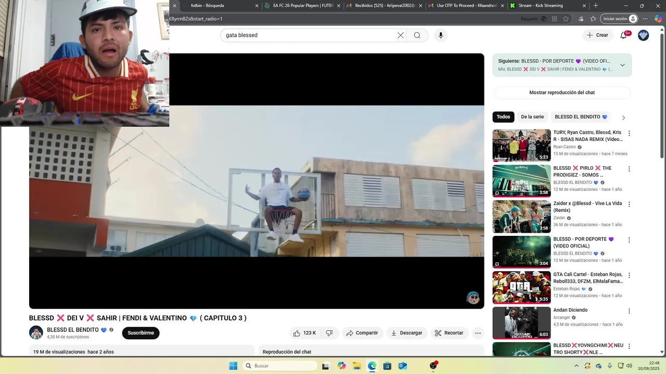The width and height of the screenshot is (666, 374).
Task: Expand the Siguiente mix playlist panel
Action: point(622,65)
